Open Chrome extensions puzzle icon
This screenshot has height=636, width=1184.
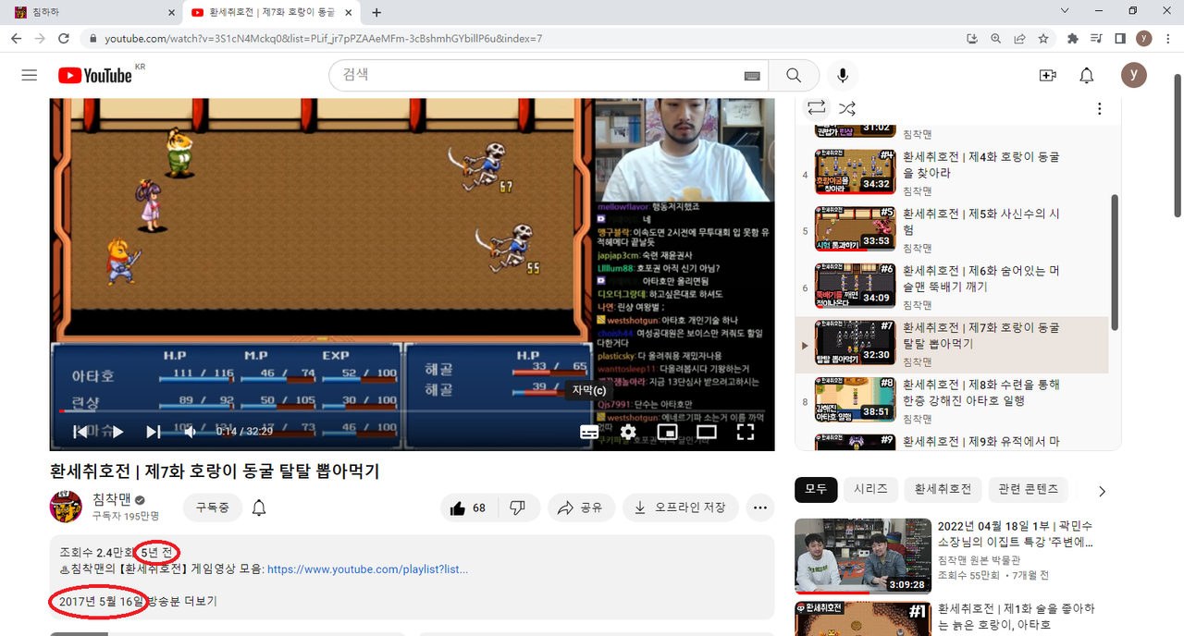pos(1073,39)
